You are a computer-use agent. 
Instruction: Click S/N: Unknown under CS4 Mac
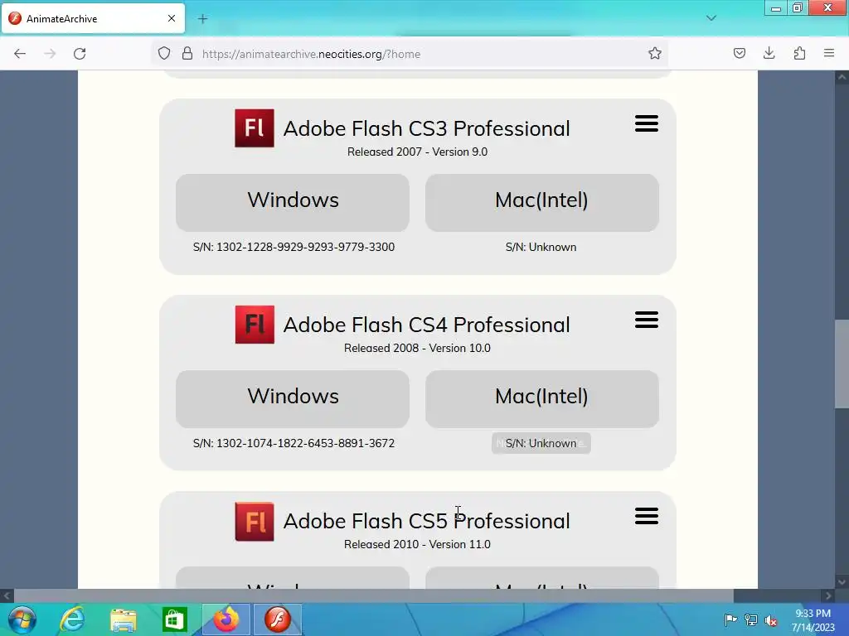541,444
